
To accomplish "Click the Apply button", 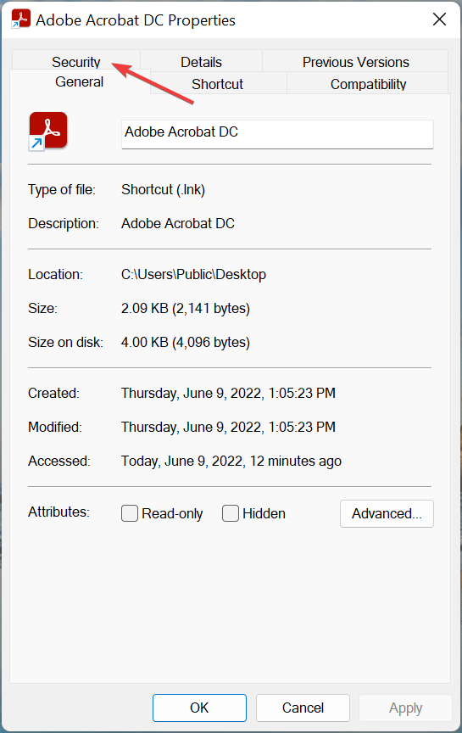I will coord(405,708).
